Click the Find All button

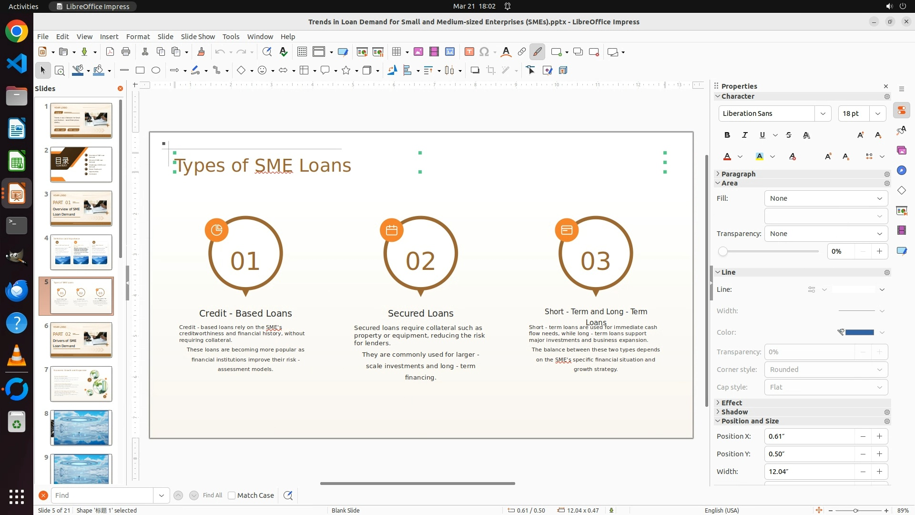coord(212,495)
